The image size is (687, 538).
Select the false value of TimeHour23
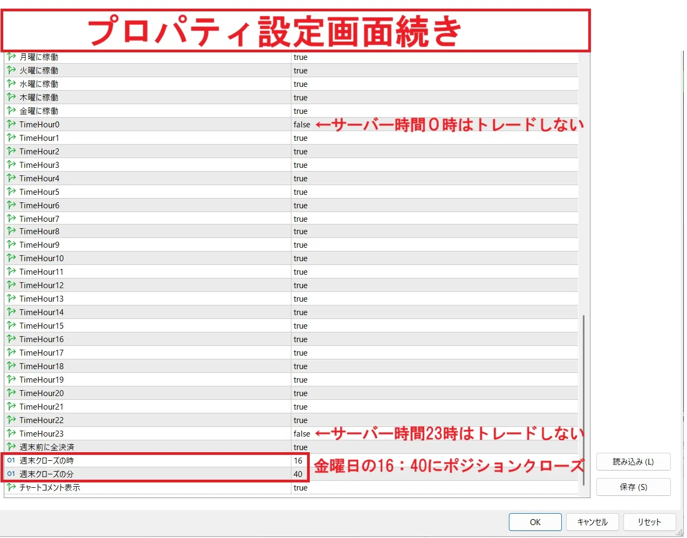[x=302, y=434]
